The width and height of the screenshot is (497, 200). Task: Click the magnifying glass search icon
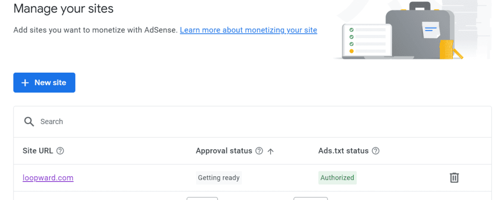(x=29, y=122)
